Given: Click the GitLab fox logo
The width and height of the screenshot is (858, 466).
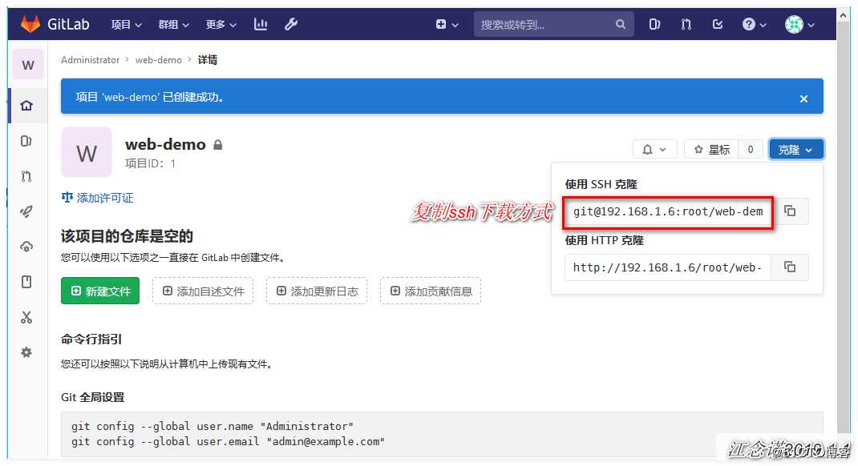Looking at the screenshot, I should point(30,23).
